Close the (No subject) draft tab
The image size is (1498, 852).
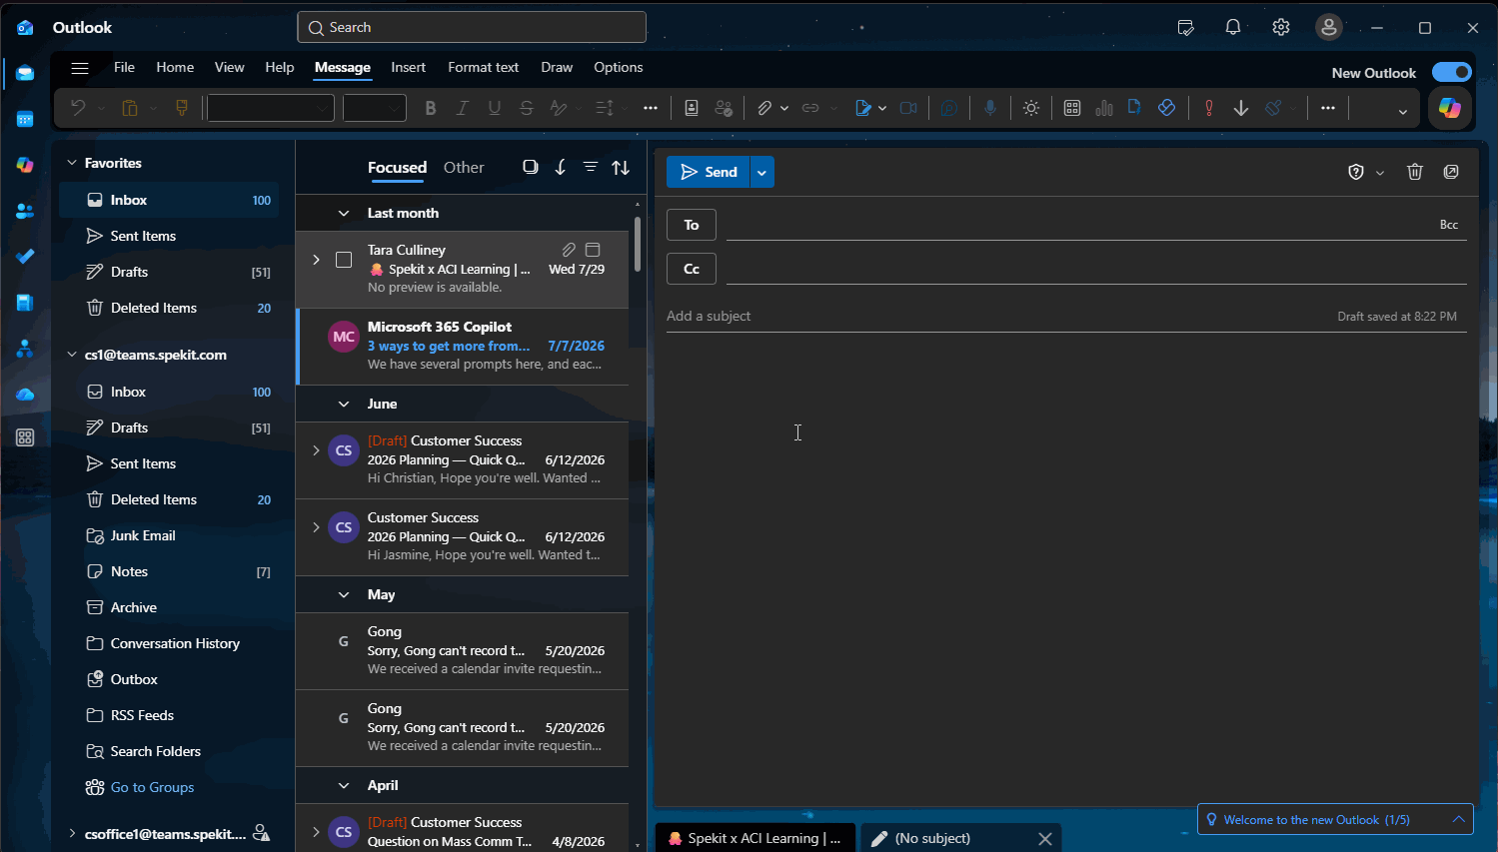click(x=1045, y=839)
